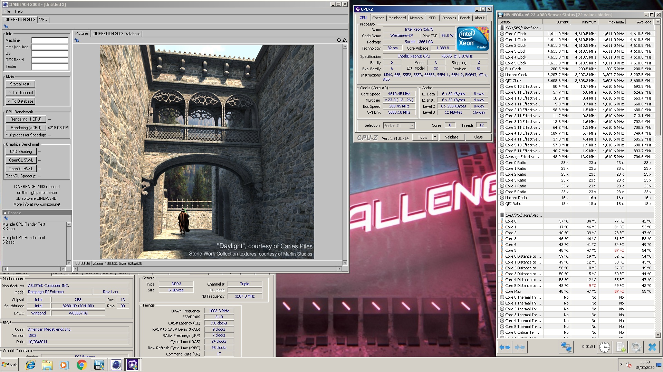Close HWiNFO sensors with blue X icon
The image size is (663, 372).
[x=652, y=347]
